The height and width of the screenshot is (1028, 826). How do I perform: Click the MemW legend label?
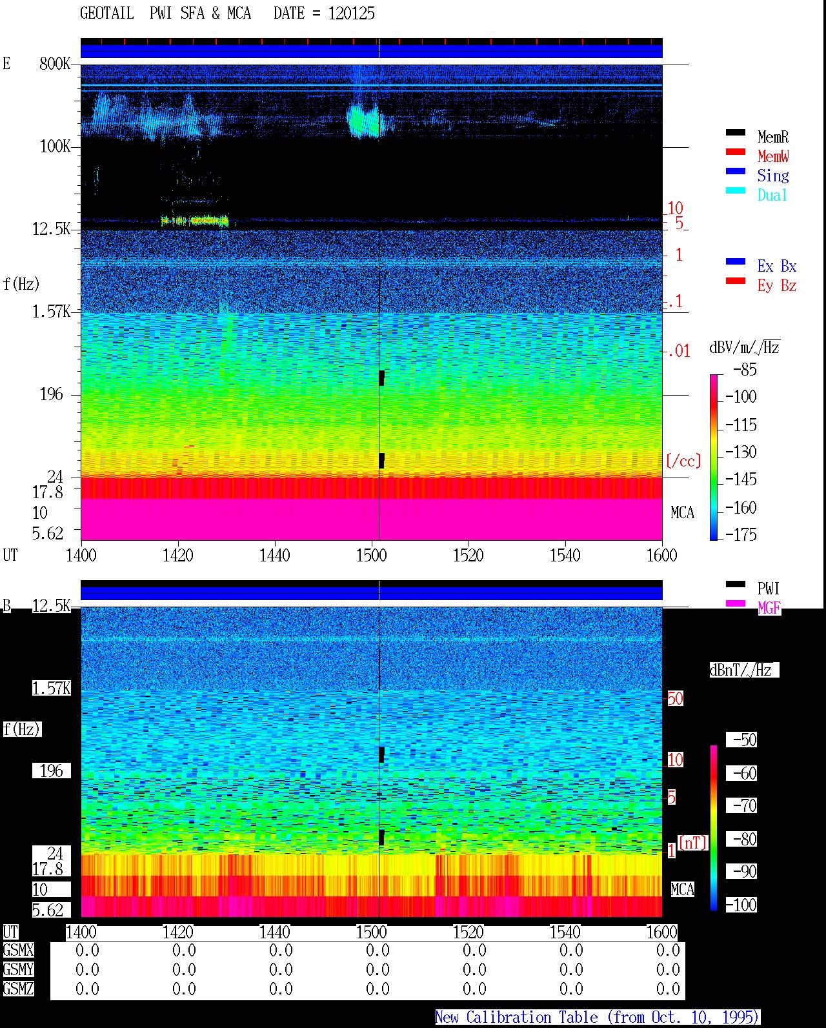773,156
